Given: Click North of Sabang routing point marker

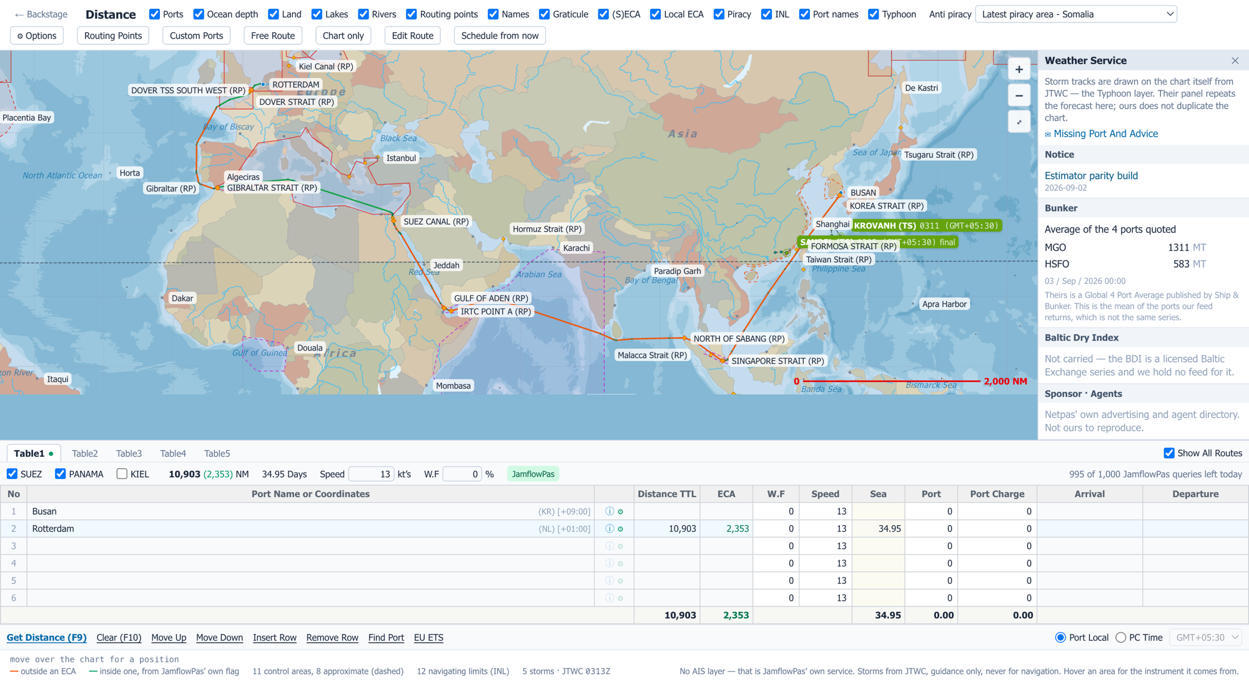Looking at the screenshot, I should (685, 338).
